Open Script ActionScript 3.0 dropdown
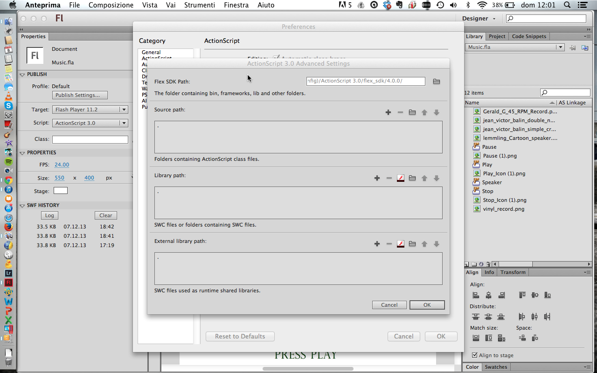Screen dimensions: 597x373 (90, 123)
